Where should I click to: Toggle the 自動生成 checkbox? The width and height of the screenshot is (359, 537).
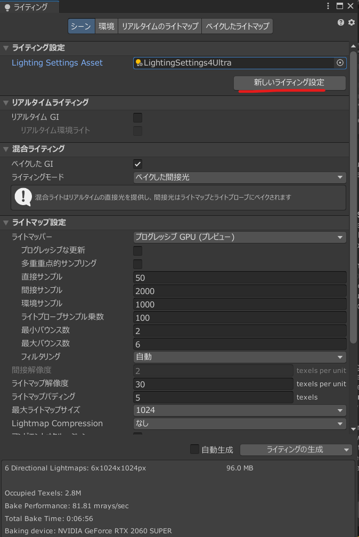pyautogui.click(x=195, y=450)
